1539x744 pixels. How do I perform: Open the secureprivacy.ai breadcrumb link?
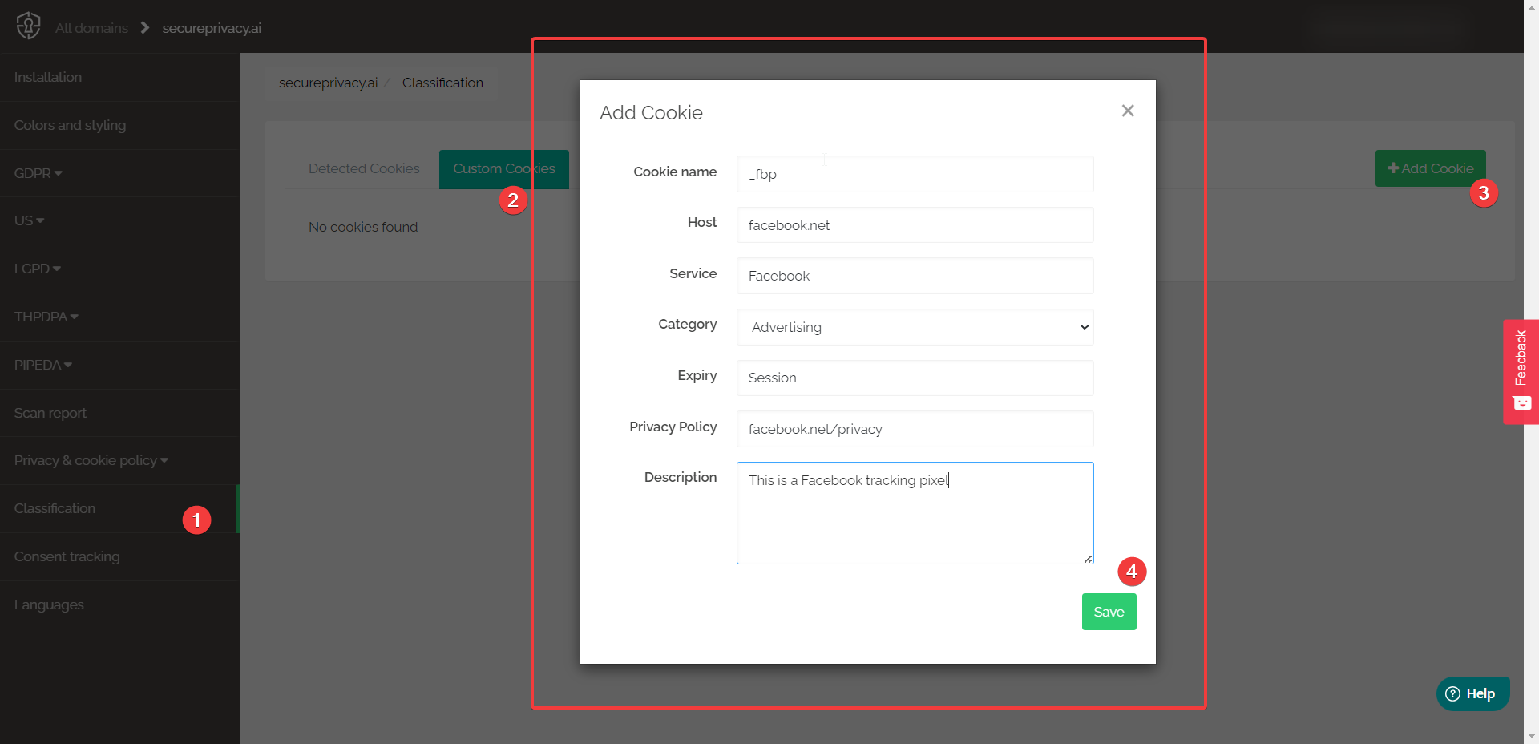(211, 28)
